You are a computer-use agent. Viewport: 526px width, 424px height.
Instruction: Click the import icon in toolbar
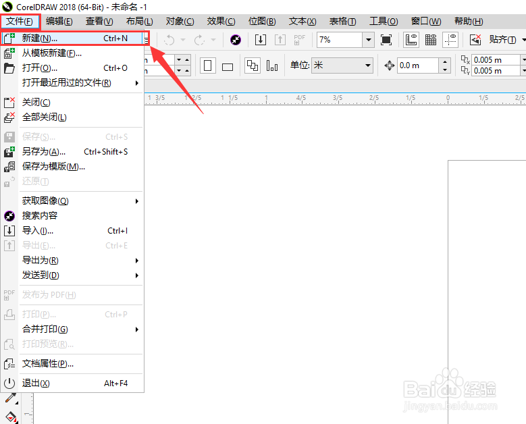(x=261, y=40)
